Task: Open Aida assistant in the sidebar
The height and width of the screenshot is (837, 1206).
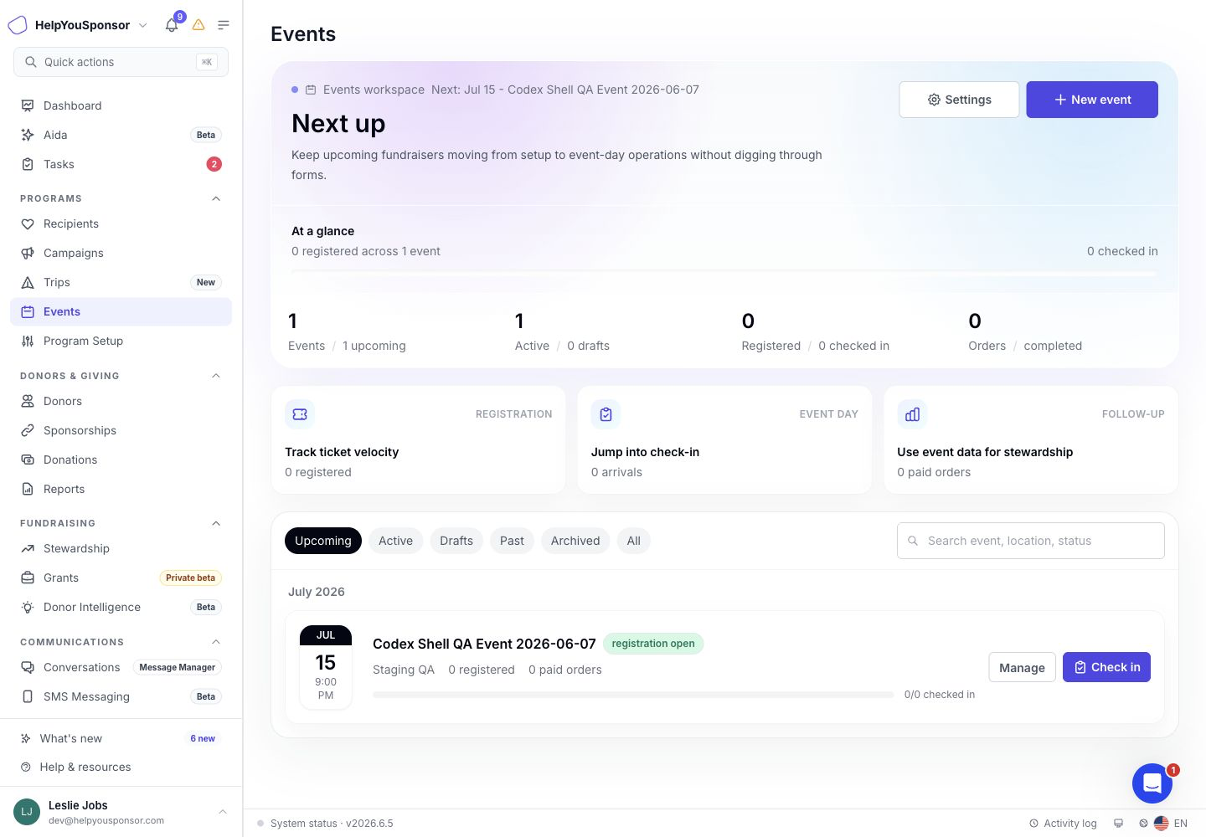Action: point(121,135)
